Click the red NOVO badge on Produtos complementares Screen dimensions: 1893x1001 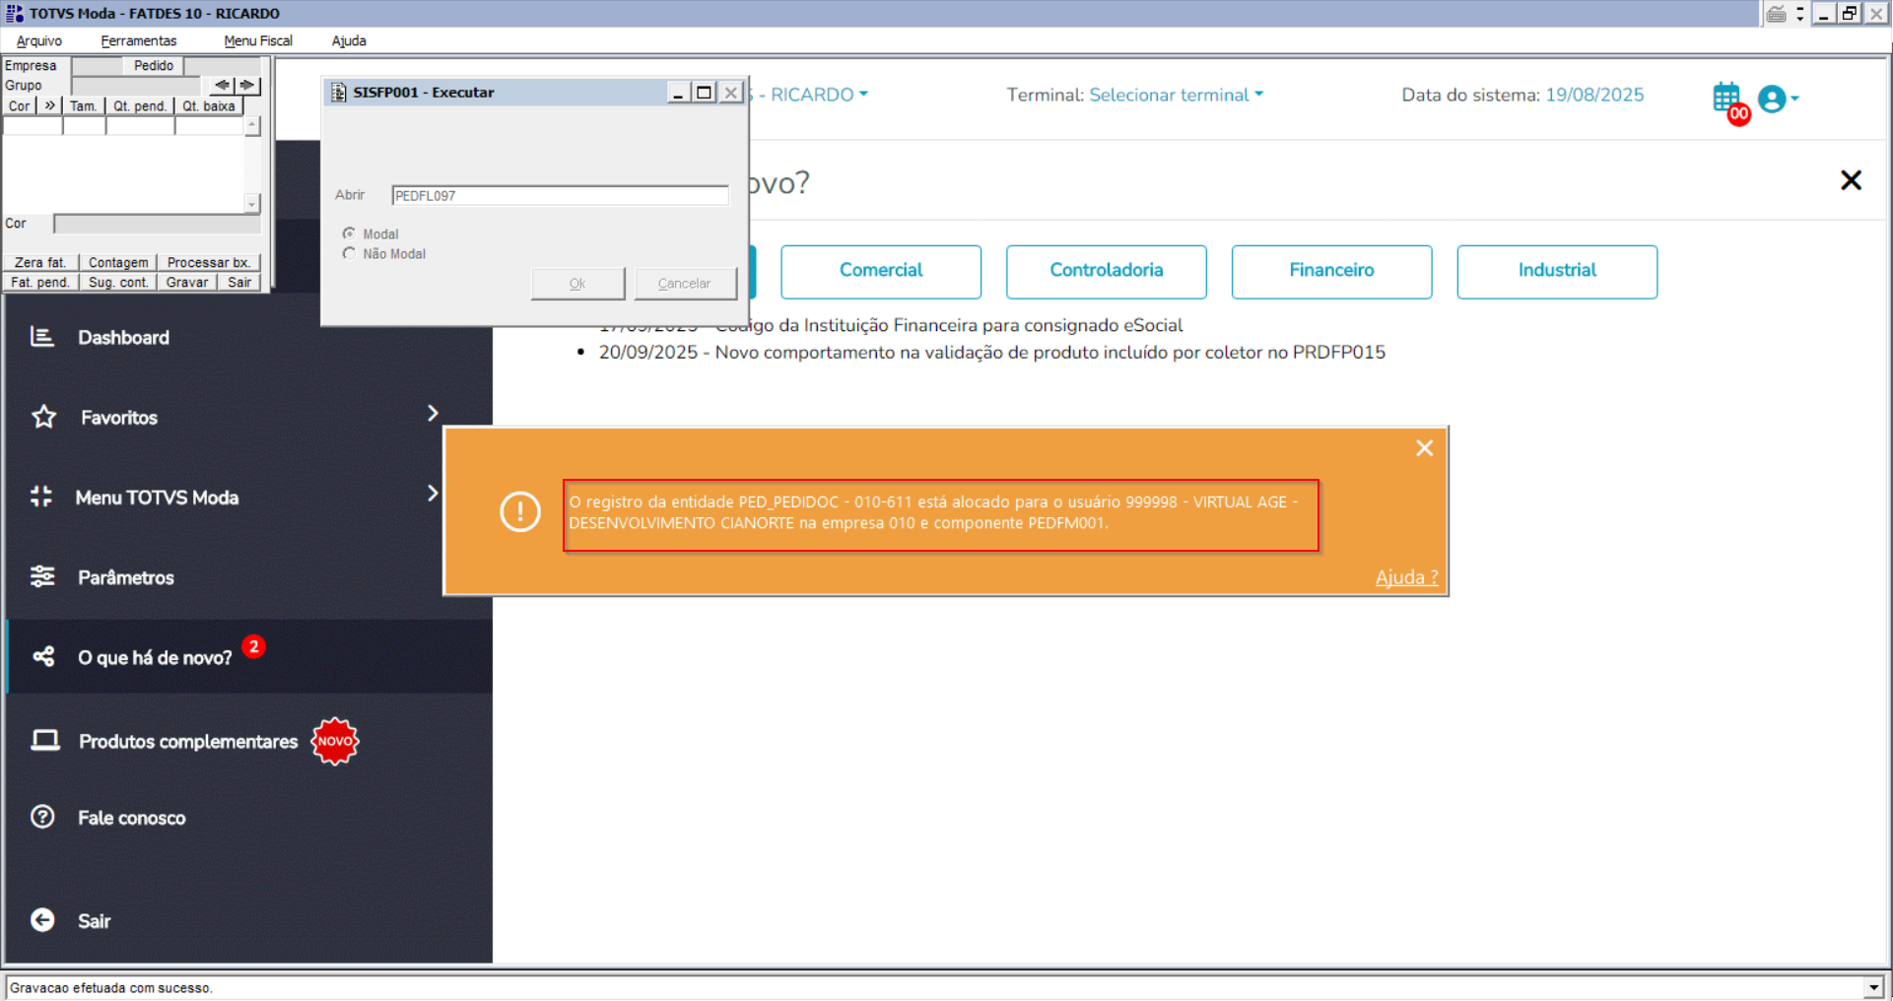[x=335, y=741]
